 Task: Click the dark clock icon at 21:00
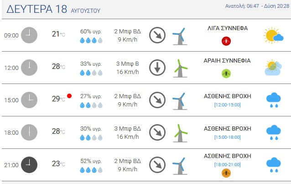tap(29, 165)
